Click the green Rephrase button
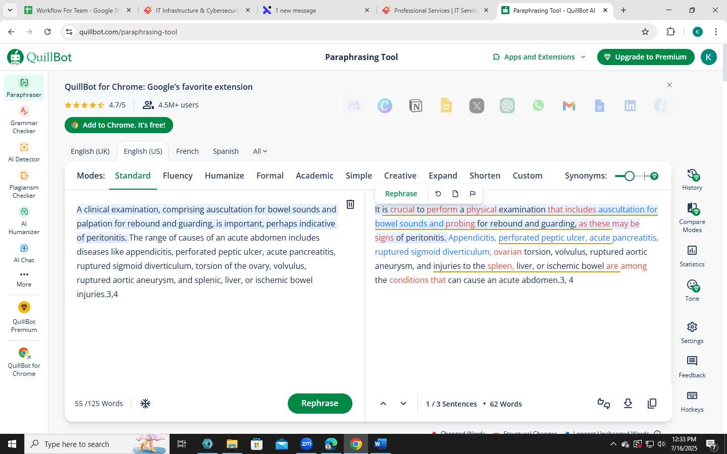The image size is (727, 454). pyautogui.click(x=320, y=404)
